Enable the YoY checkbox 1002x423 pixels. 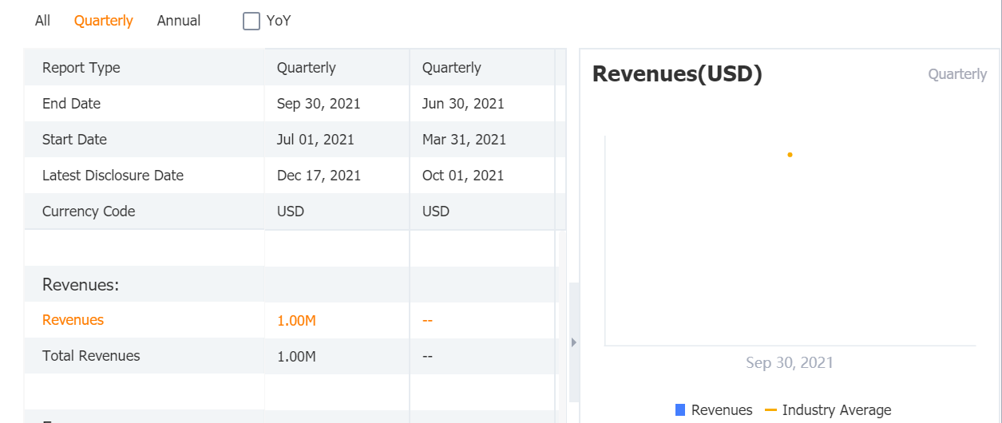click(x=251, y=22)
